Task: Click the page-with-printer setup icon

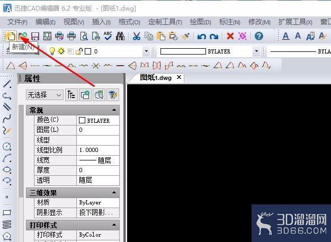Action: 96,36
